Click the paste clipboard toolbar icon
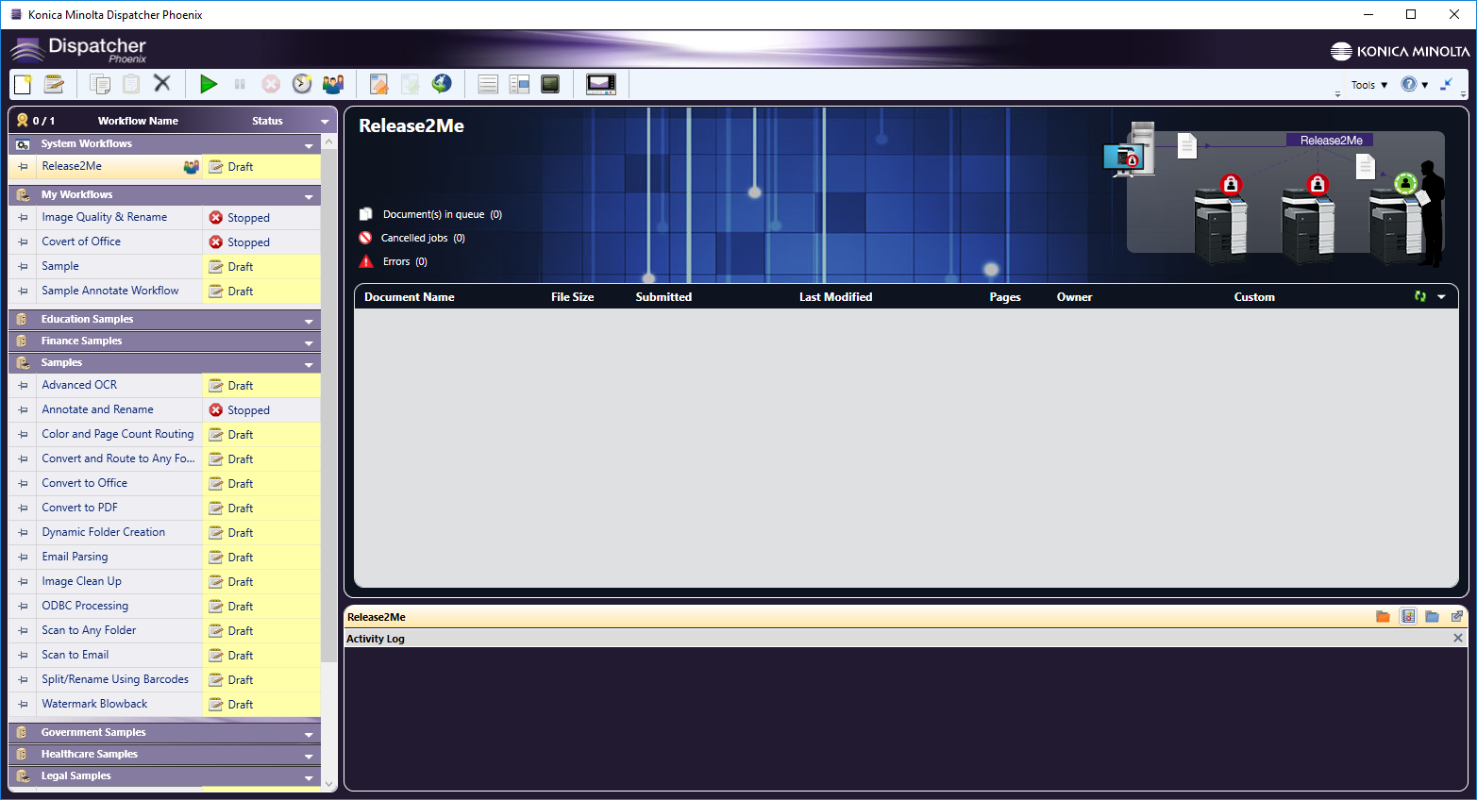The width and height of the screenshot is (1477, 800). click(x=131, y=85)
